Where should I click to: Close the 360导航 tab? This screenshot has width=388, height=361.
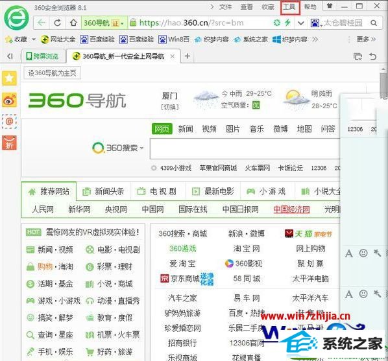click(173, 56)
